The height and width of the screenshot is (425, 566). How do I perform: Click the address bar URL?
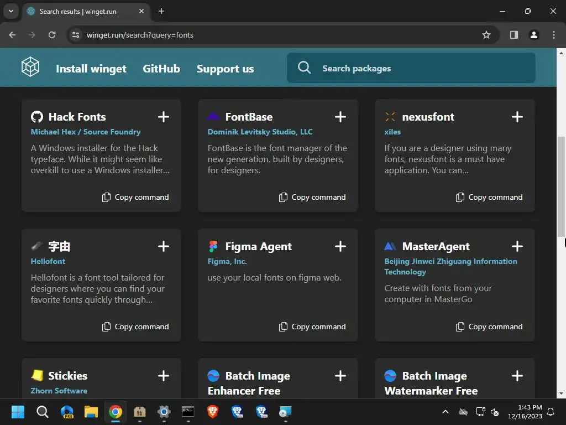(140, 35)
